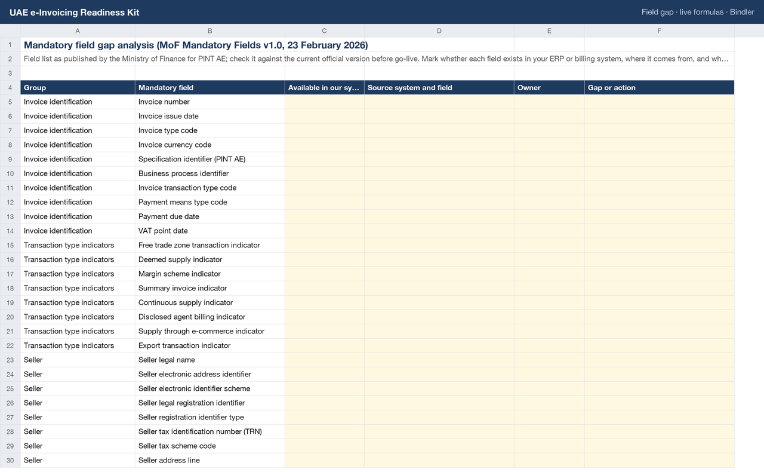Select the 'Export transaction indicator' cell
Image resolution: width=764 pixels, height=472 pixels.
(x=210, y=345)
